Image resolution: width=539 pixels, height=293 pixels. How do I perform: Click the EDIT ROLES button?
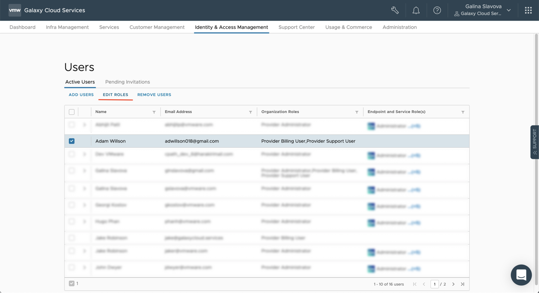115,95
